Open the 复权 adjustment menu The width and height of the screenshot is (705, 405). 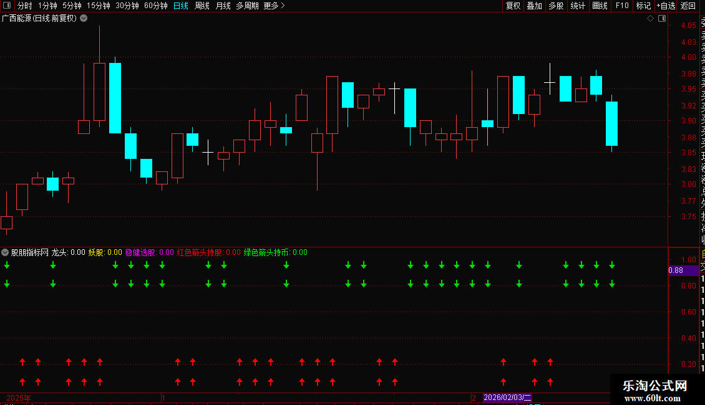coord(513,6)
